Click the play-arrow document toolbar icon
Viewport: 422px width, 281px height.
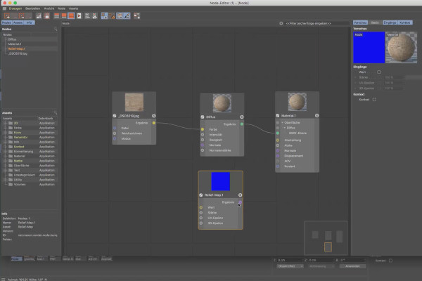79,16
